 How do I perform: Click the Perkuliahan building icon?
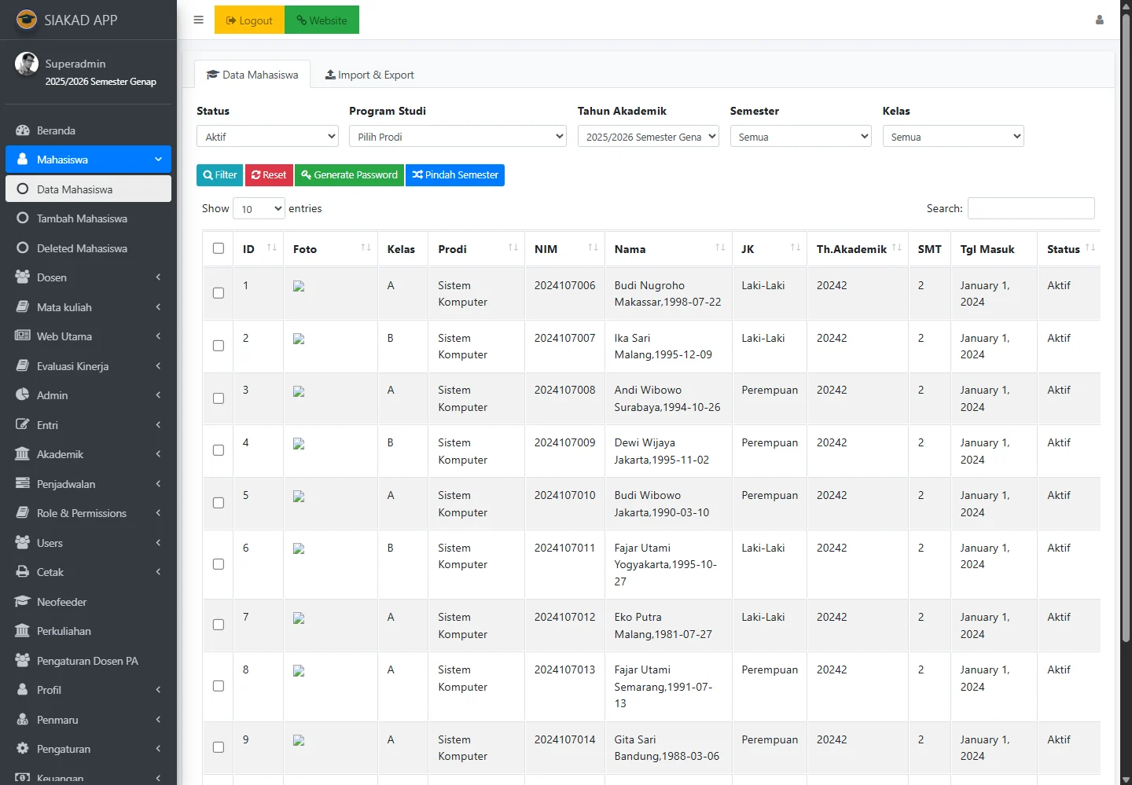23,631
